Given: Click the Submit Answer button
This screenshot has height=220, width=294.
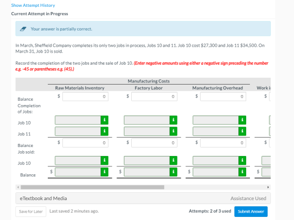Looking at the screenshot, I should click(x=251, y=212).
